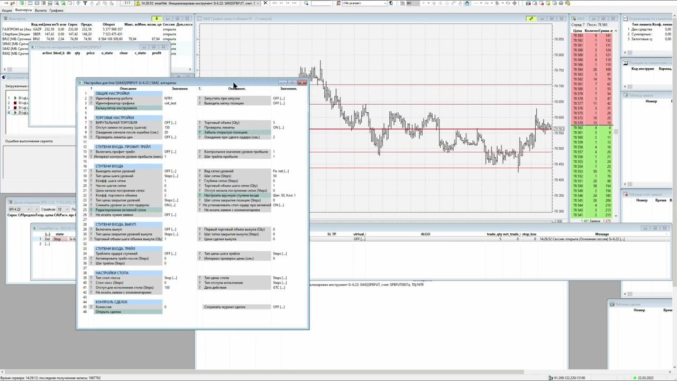Click help '?' icon for 'Включить профит-трейл'
Viewport: 677px width, 381px height.
[x=91, y=152]
